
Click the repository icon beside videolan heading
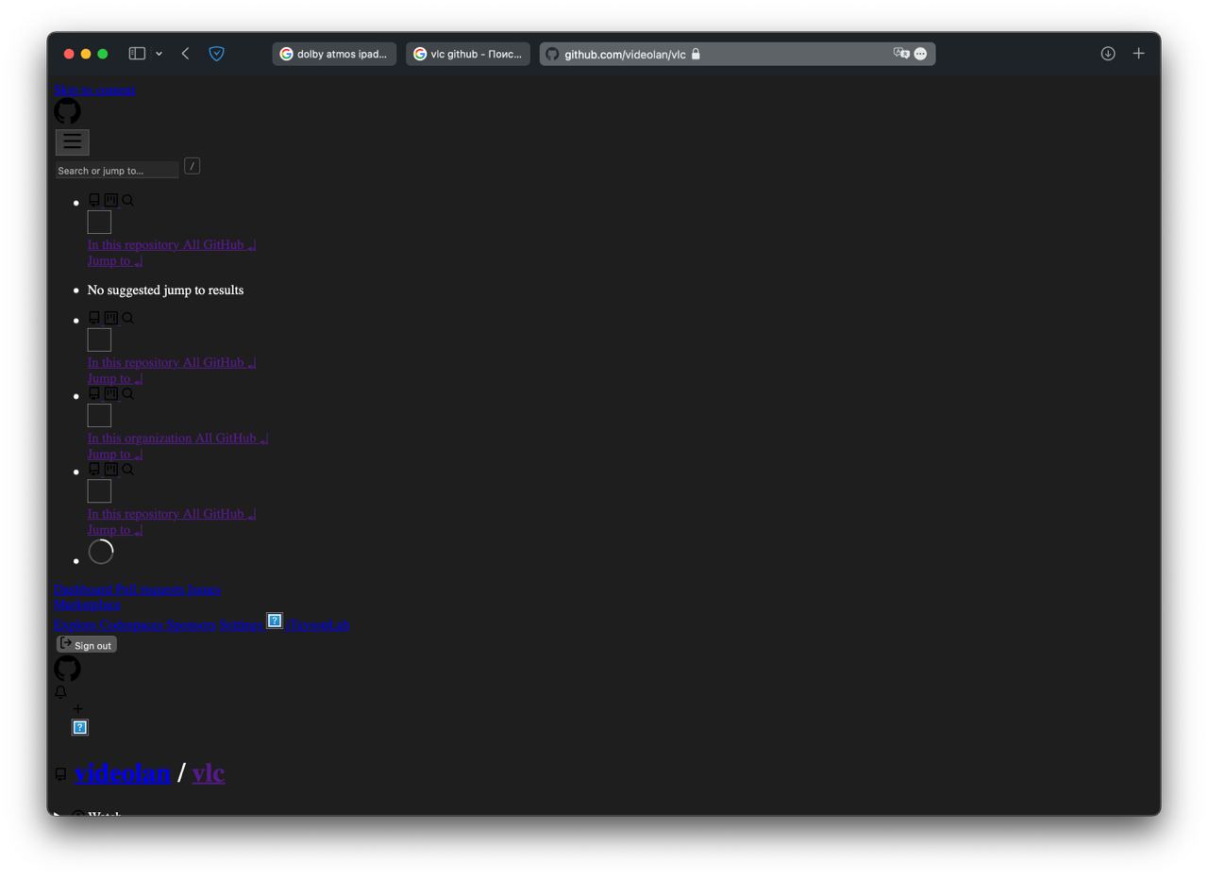60,774
